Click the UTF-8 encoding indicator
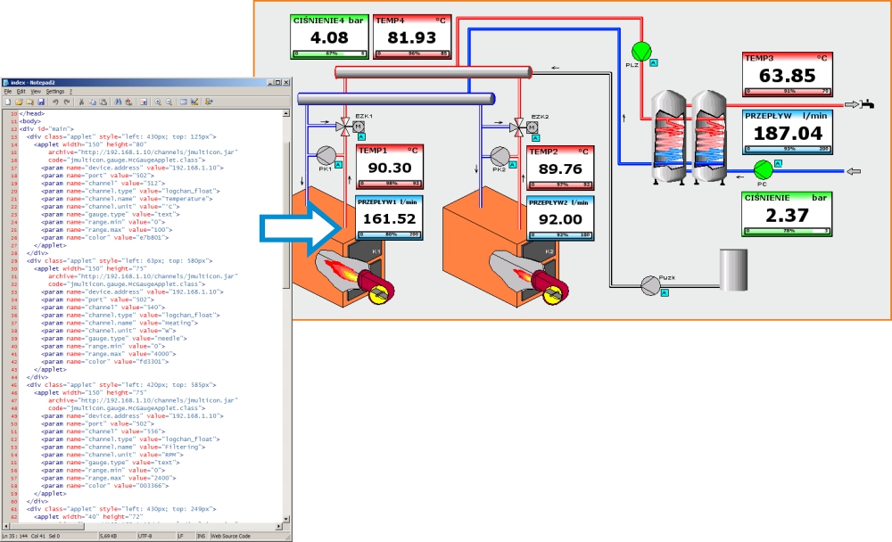The height and width of the screenshot is (542, 892). tap(145, 535)
